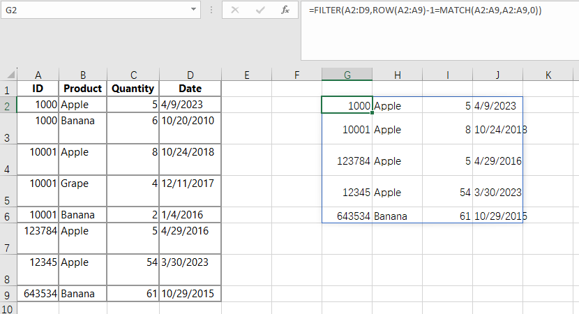Select cell D3 with date 10/20/2010
Screen dimensions: 579x314
click(x=190, y=128)
